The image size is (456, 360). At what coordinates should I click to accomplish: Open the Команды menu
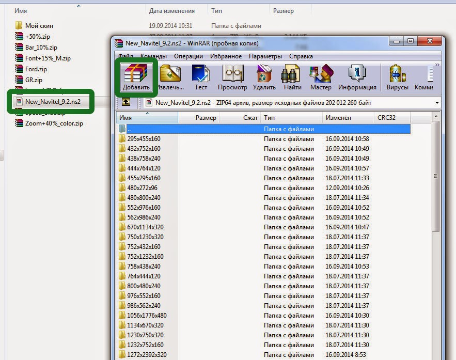pos(153,56)
